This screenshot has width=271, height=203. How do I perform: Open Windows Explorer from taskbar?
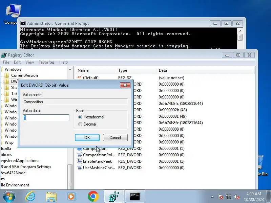click(x=51, y=197)
